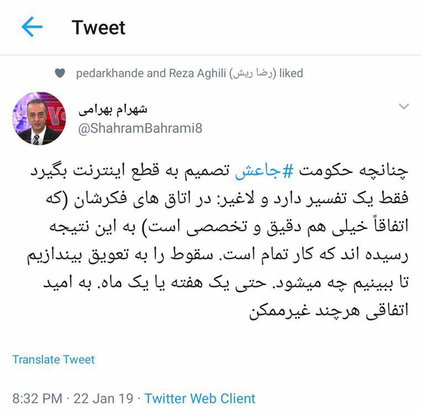Click the 22 Jan 19 date

click(x=103, y=399)
